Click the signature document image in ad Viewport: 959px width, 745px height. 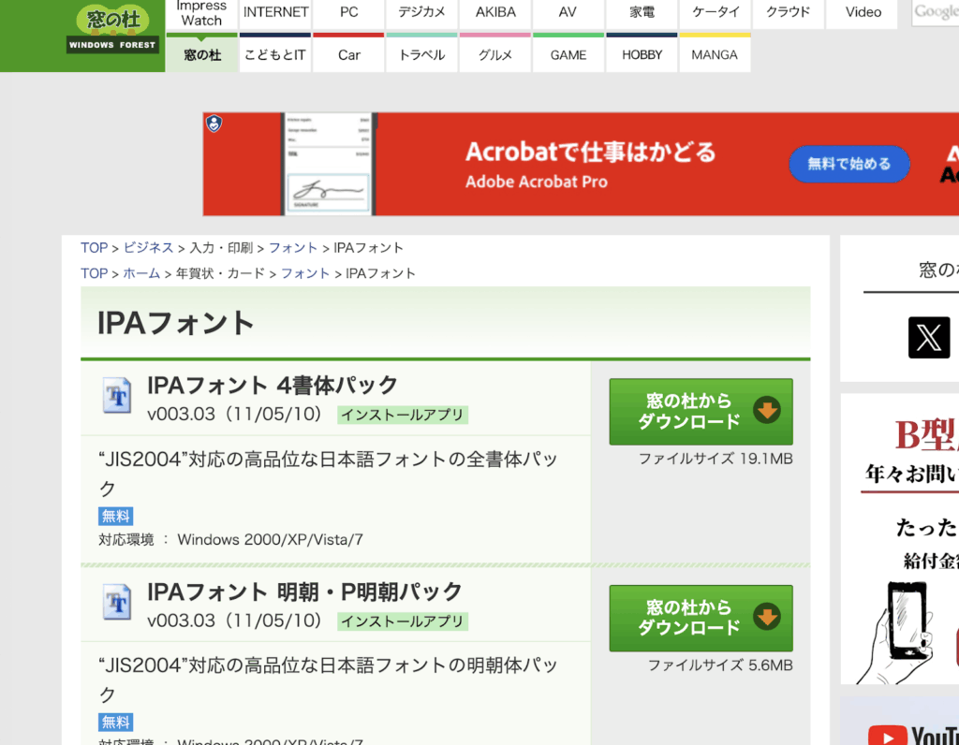[x=329, y=164]
